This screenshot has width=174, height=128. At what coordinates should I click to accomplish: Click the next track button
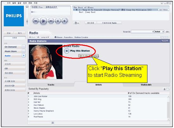[x=51, y=21]
